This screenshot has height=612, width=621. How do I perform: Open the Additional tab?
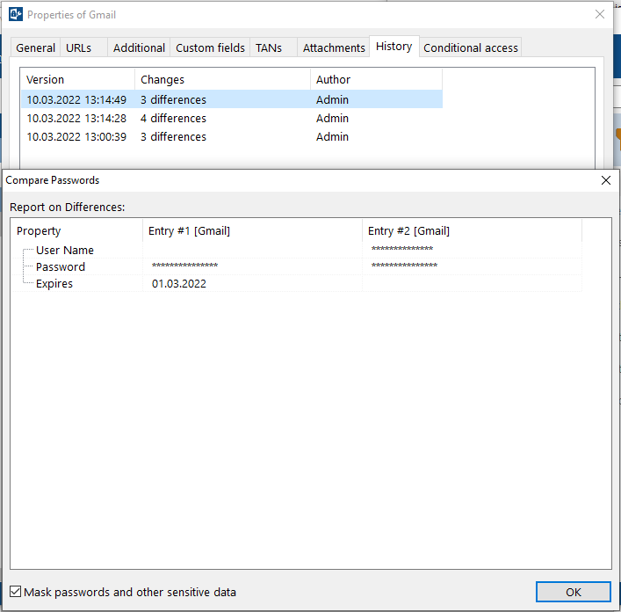coord(139,47)
